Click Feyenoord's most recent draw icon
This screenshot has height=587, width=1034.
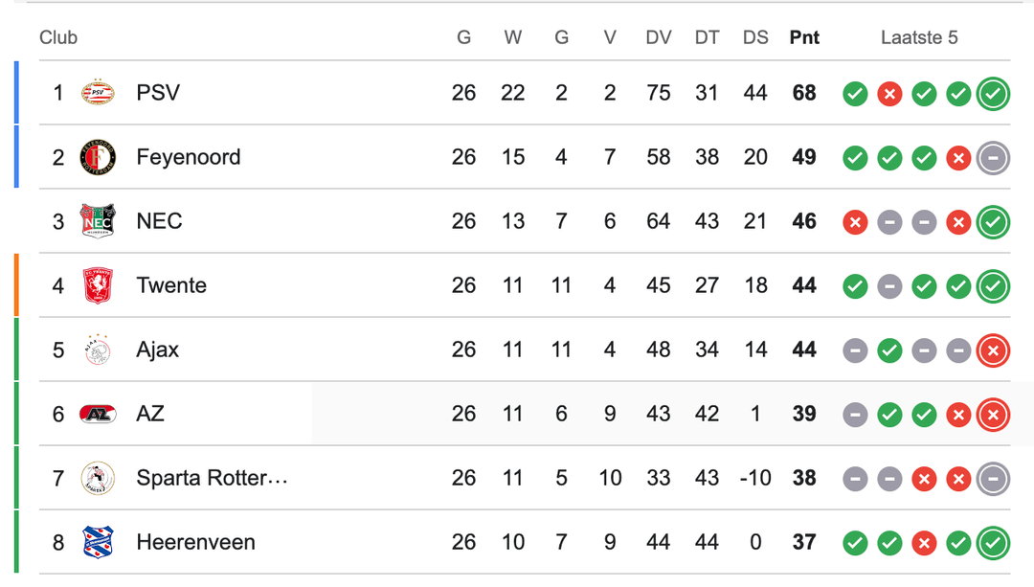pos(993,158)
